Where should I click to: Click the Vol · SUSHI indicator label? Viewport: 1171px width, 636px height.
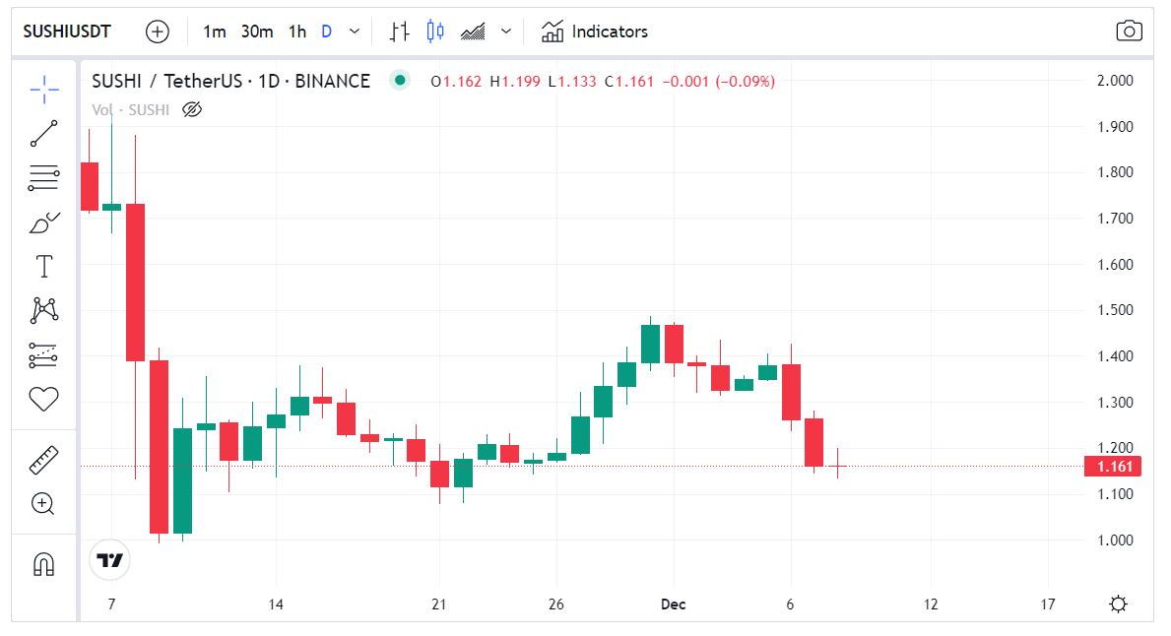click(x=131, y=109)
